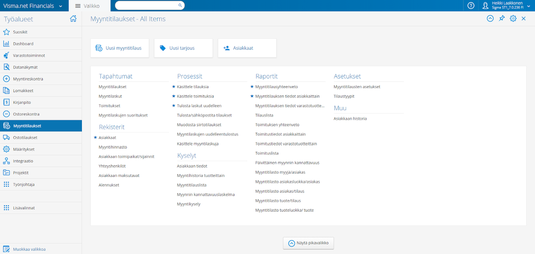
Task: Open Toimitukset link
Action: 109,106
